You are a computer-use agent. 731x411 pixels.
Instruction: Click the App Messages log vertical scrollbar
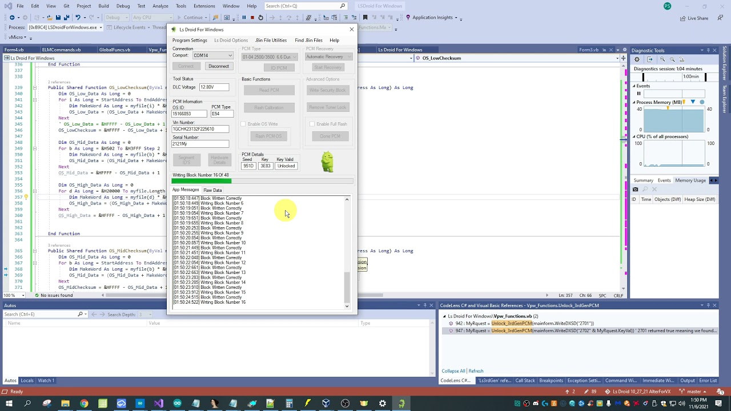(x=347, y=285)
